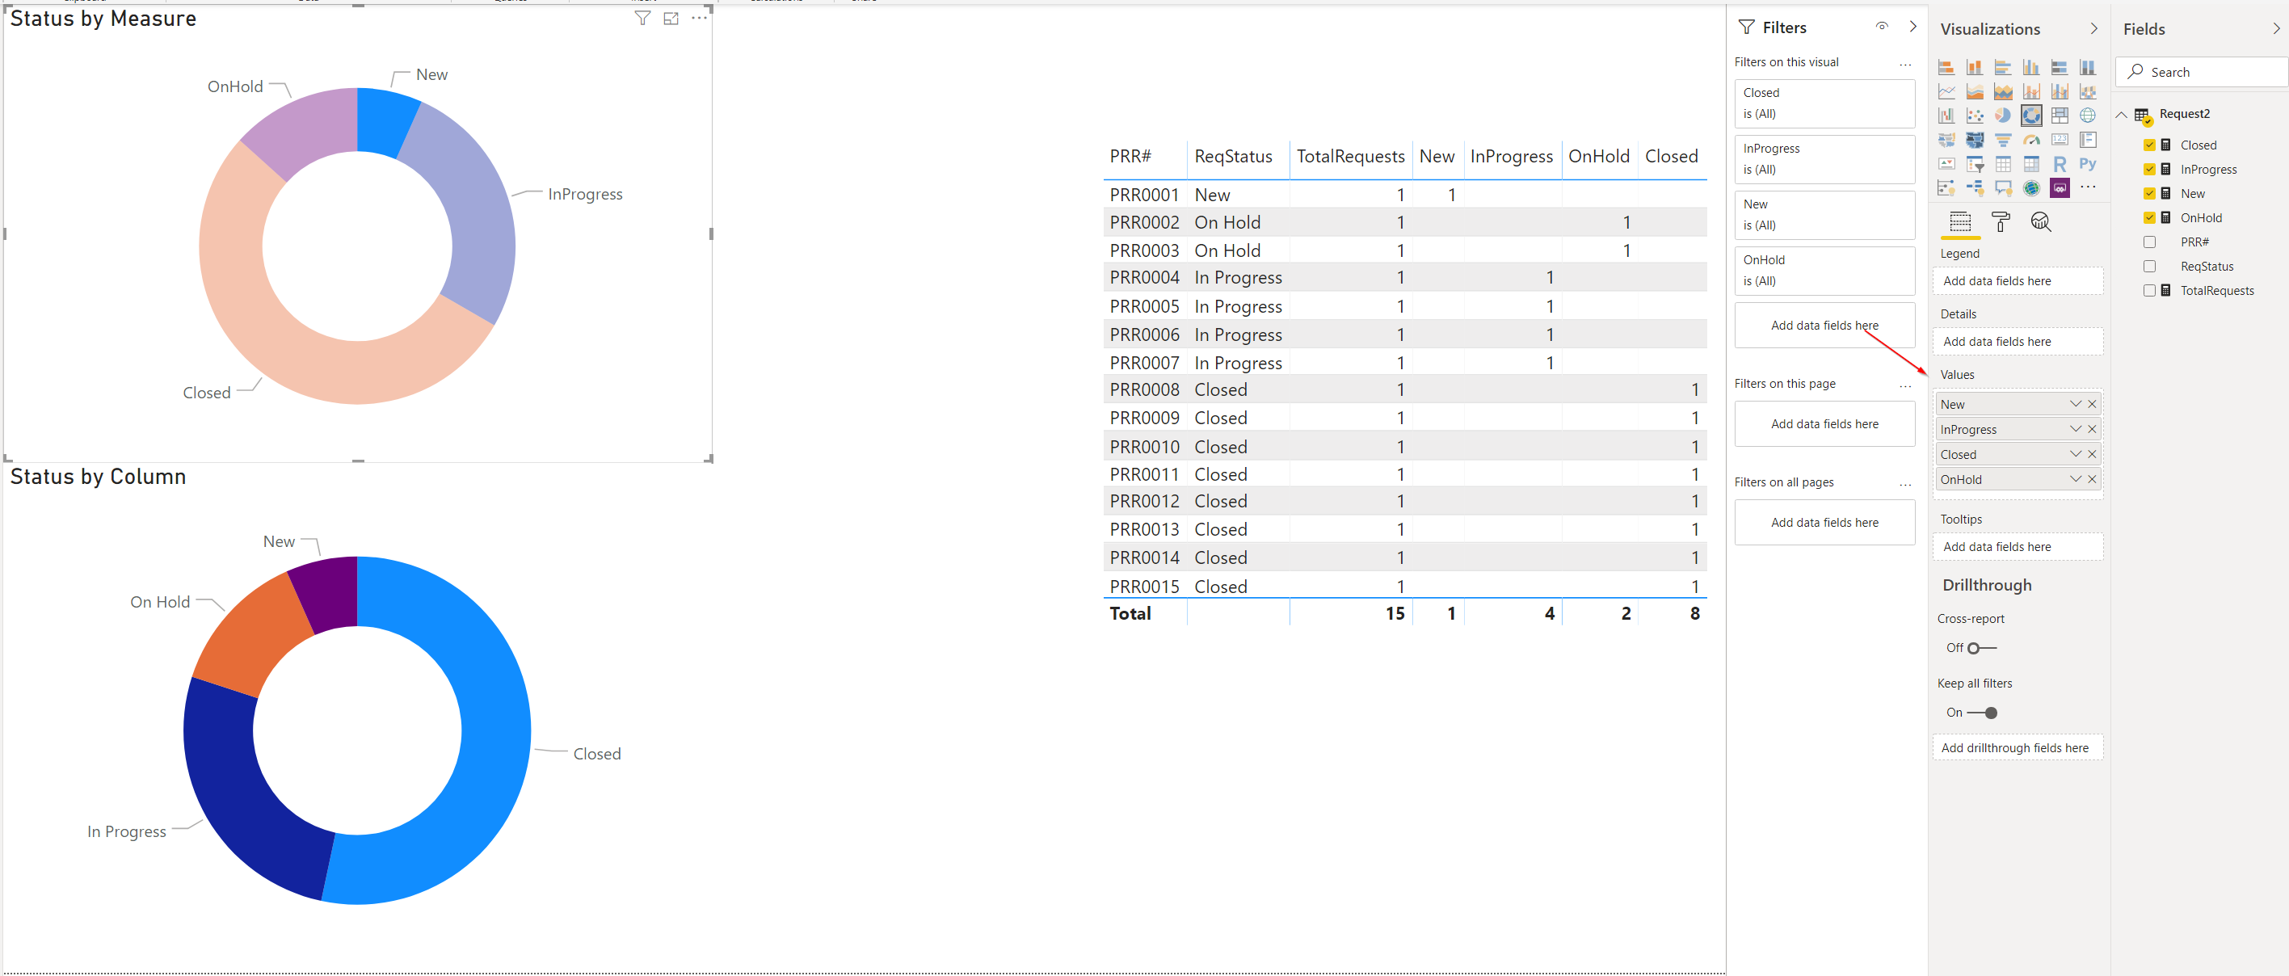Open dropdown for New value field
2289x976 pixels.
[x=2076, y=403]
